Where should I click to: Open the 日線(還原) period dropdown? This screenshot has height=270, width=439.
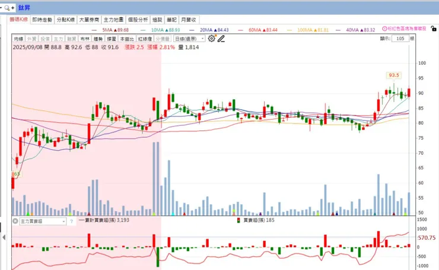189,39
